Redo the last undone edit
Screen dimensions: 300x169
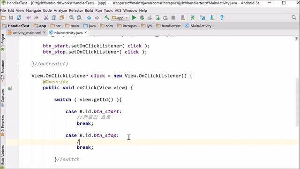click(37, 18)
